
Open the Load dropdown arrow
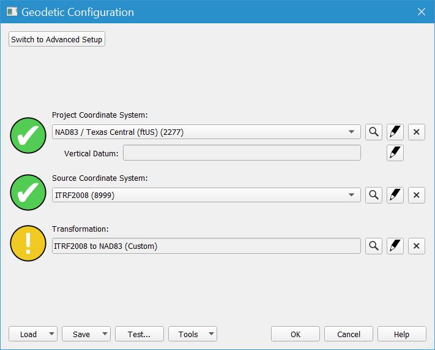coord(51,334)
